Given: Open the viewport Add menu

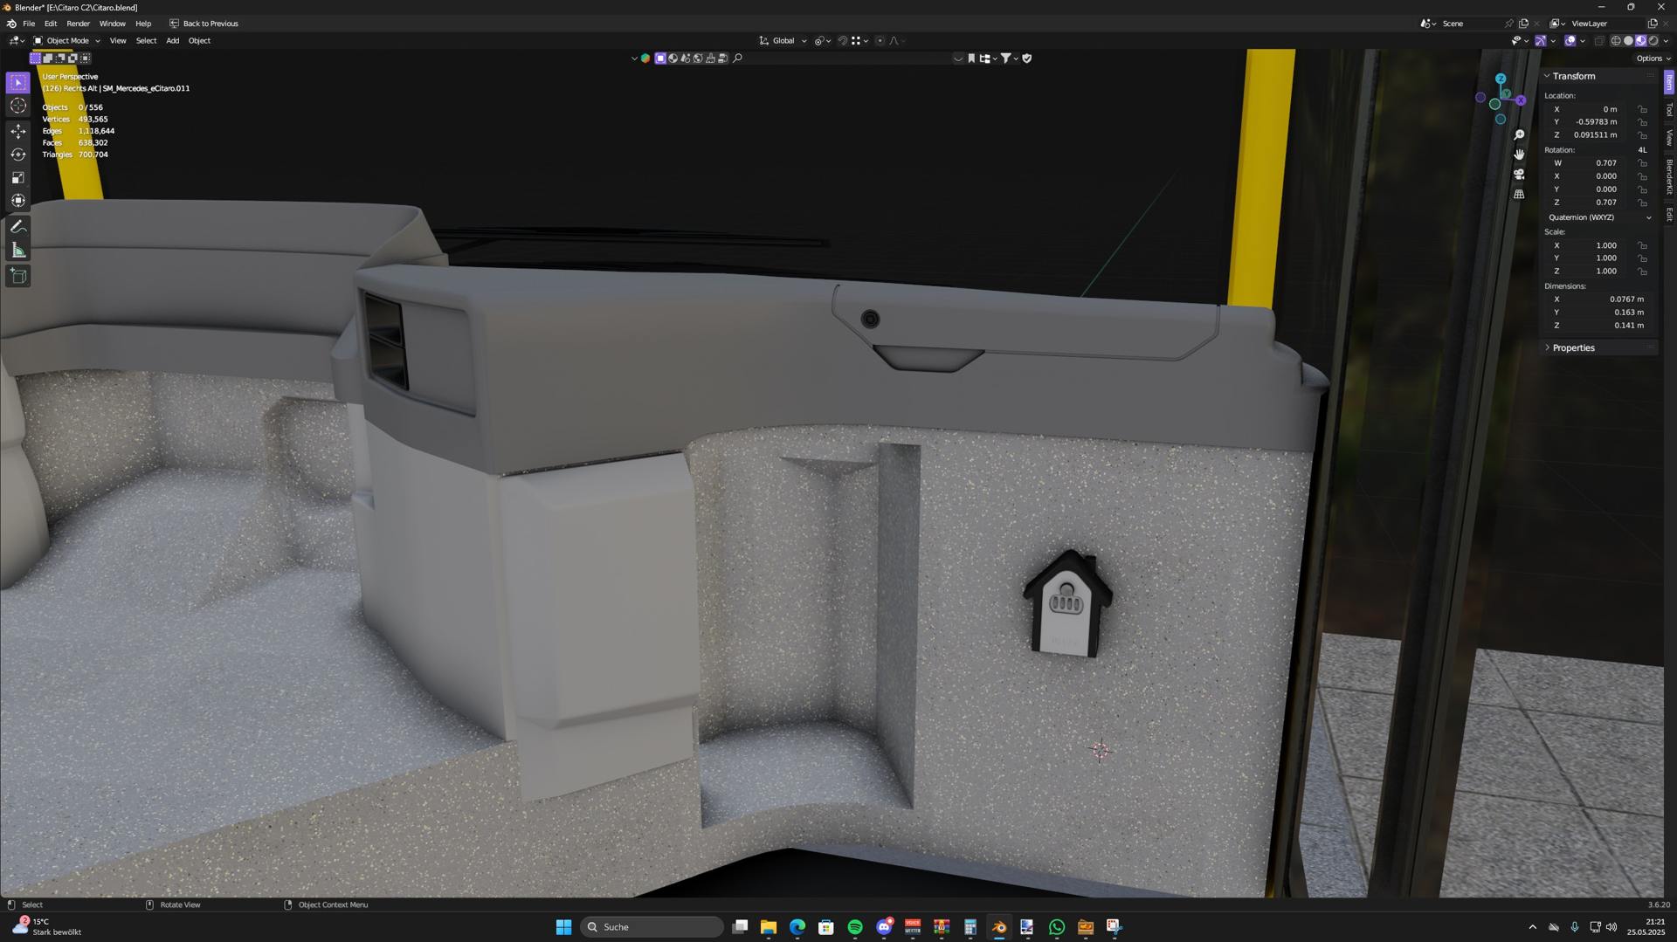Looking at the screenshot, I should [x=173, y=41].
